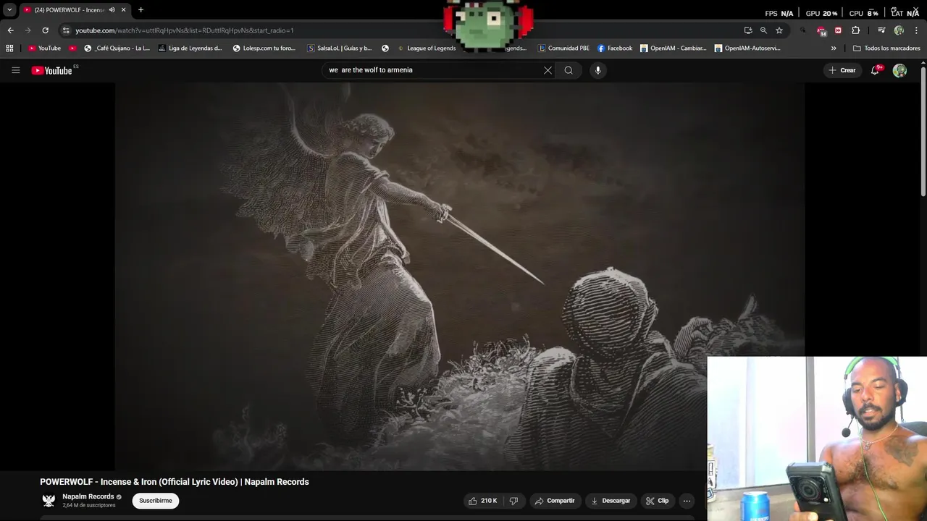Click the install app icon in the address bar
This screenshot has width=927, height=521.
click(748, 30)
